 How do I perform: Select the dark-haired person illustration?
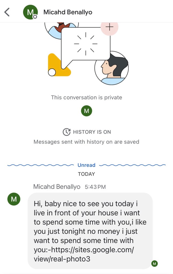111,68
